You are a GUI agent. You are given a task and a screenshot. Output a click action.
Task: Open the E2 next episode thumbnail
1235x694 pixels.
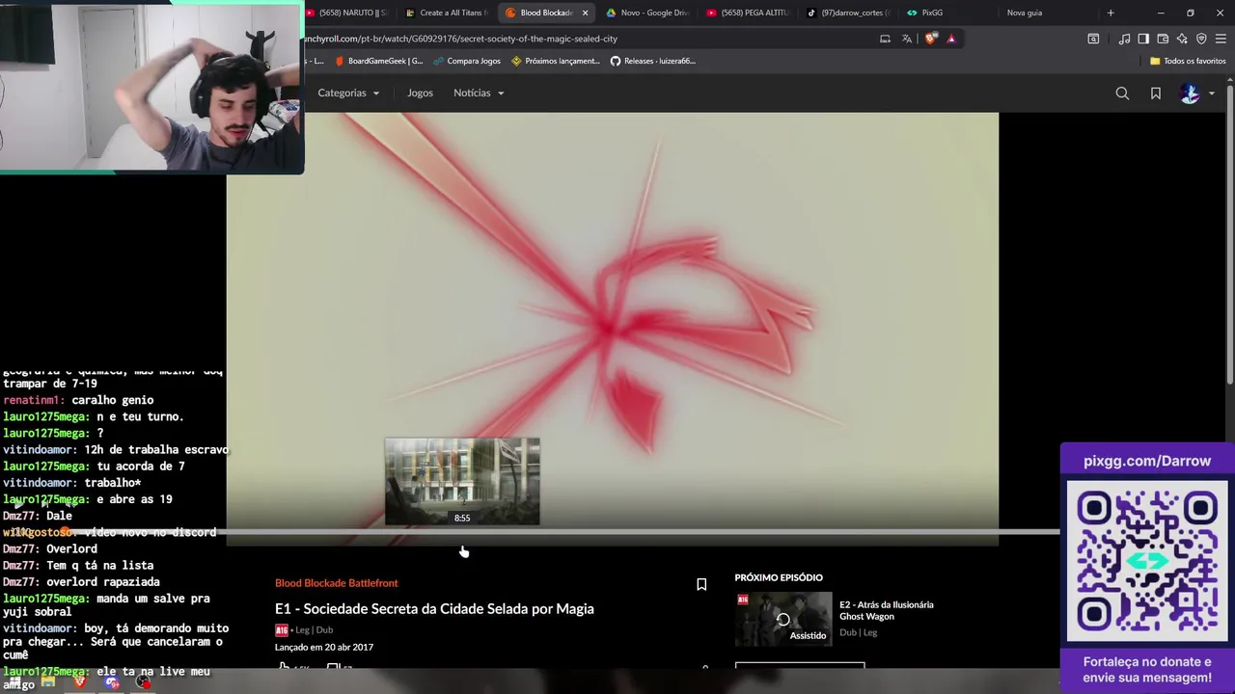783,619
